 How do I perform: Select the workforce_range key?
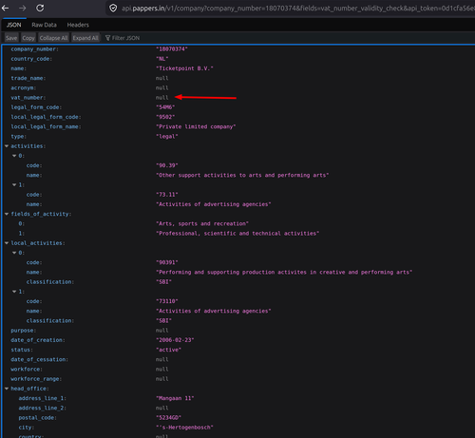pyautogui.click(x=36, y=379)
